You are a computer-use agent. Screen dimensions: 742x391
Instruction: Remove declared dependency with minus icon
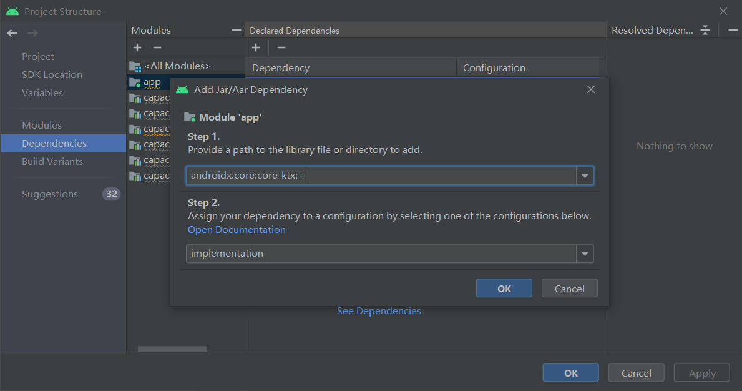tap(281, 47)
